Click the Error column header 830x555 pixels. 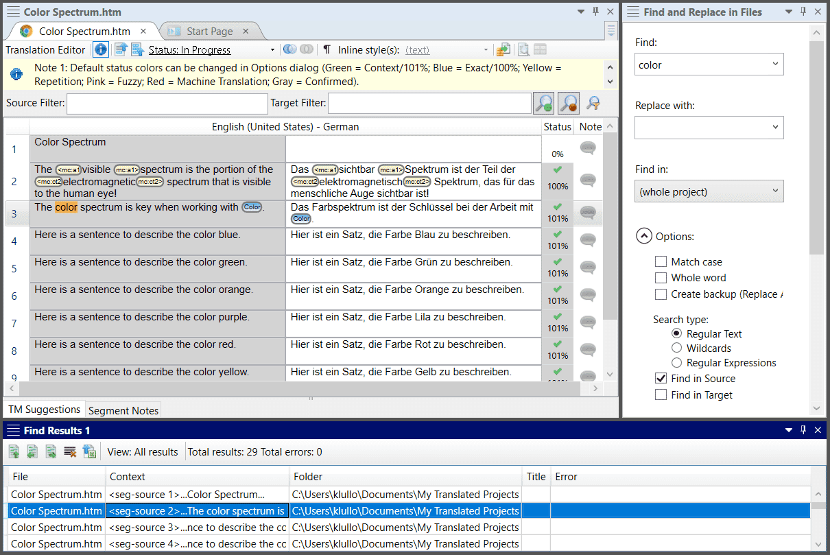point(681,477)
